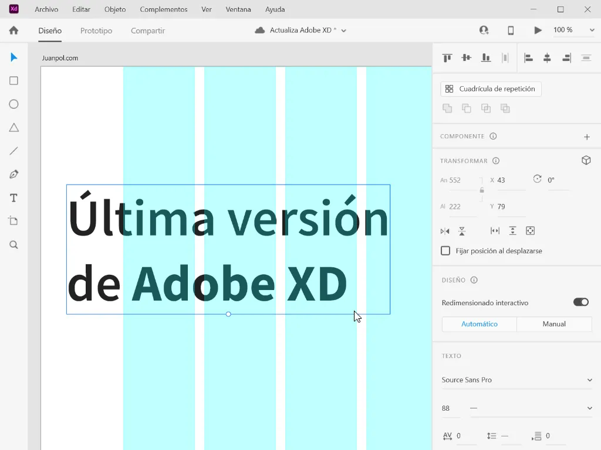The image size is (601, 450).
Task: Align top edges icon
Action: [x=447, y=58]
